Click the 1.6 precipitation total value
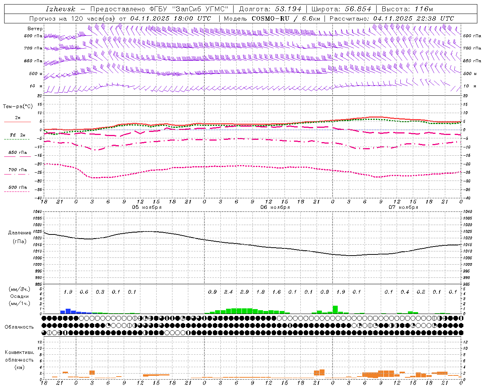483x386 pixels. [x=277, y=292]
